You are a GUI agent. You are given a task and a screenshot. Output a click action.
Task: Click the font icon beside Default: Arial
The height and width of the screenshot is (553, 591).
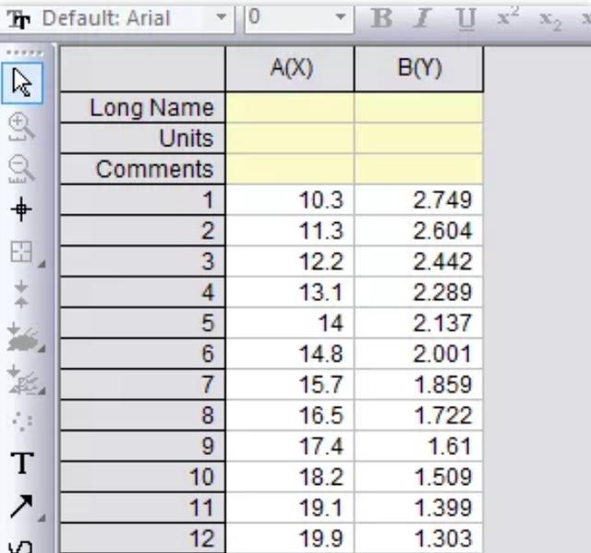18,18
